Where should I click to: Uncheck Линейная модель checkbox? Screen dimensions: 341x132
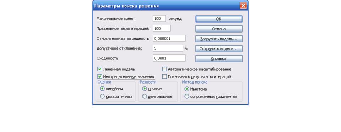(100, 69)
